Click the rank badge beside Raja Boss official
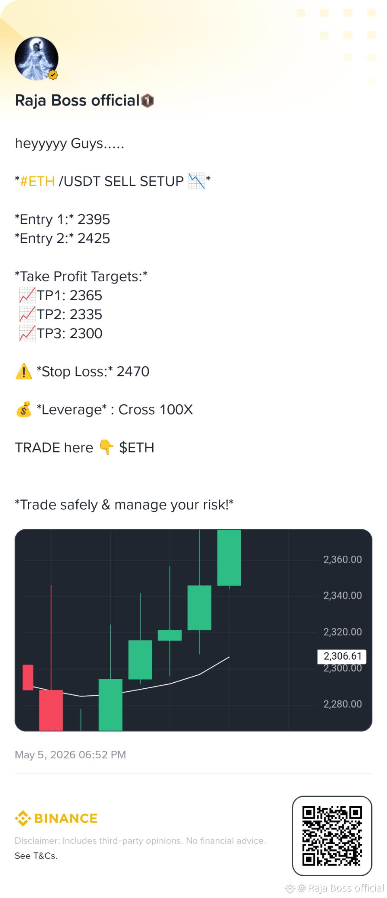The image size is (387, 898). click(x=148, y=100)
